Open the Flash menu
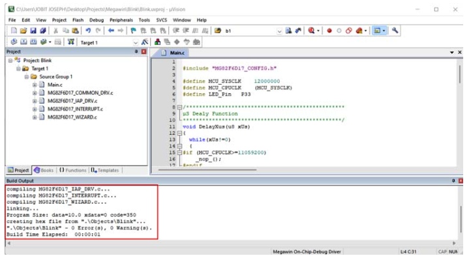Screen dimensions: 471x258 [78, 20]
